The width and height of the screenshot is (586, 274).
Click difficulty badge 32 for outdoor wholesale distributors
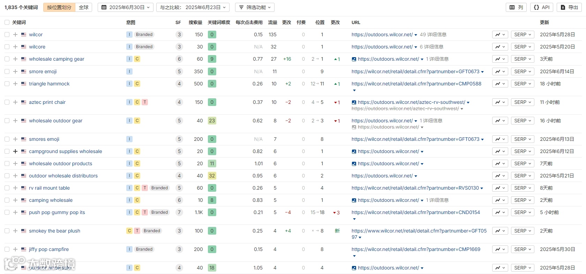(212, 176)
